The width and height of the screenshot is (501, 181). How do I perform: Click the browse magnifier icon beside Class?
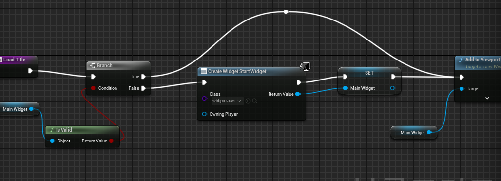[255, 101]
